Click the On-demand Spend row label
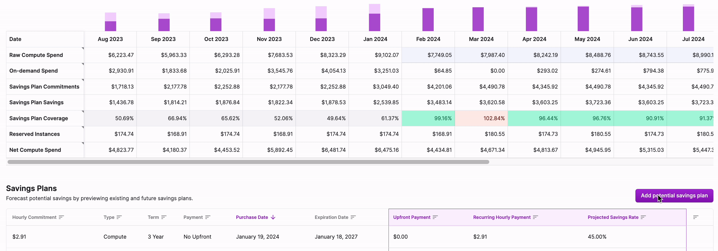This screenshot has height=251, width=718. click(x=33, y=71)
